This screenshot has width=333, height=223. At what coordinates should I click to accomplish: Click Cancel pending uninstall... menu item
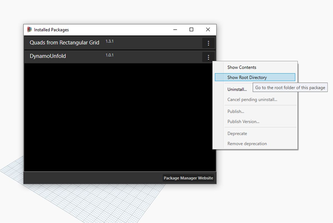[x=252, y=100]
